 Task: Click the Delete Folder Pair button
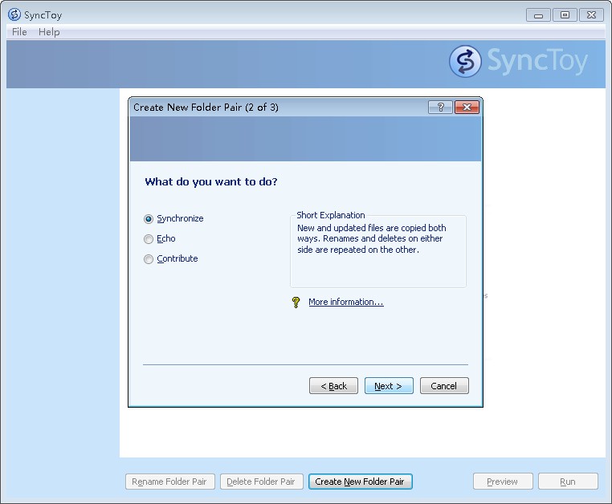click(x=262, y=482)
